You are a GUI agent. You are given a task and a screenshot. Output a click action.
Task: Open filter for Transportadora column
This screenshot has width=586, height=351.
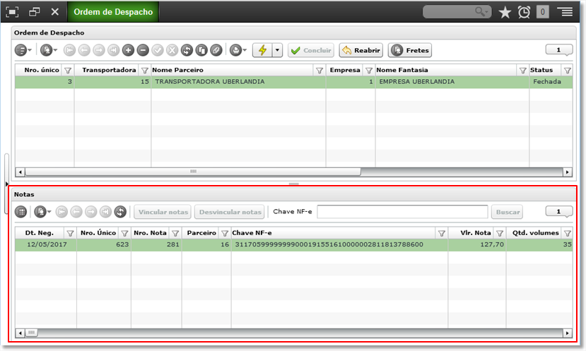point(145,70)
